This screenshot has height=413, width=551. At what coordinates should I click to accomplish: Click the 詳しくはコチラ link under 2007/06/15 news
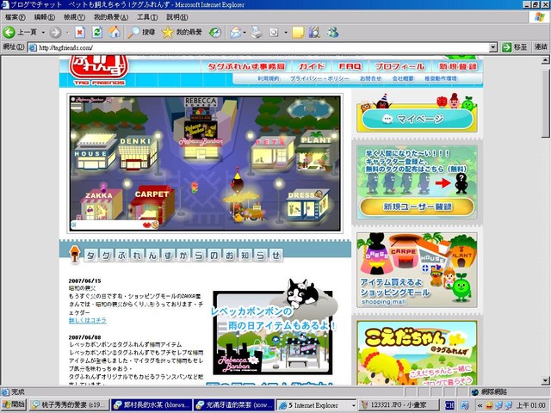coord(88,320)
